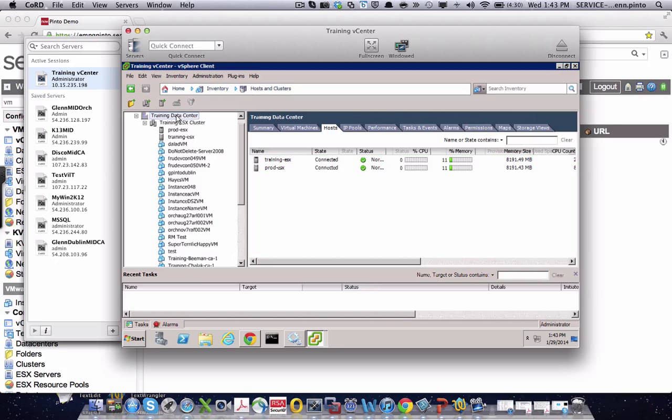Open the search type dropdown beside Search Inventory
Viewport: 672px width, 420px height.
[x=479, y=89]
